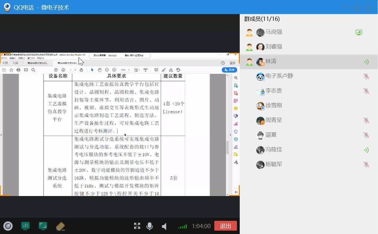Image resolution: width=378 pixels, height=234 pixels.
Task: Mute the speaker in the call bar
Action: click(164, 226)
